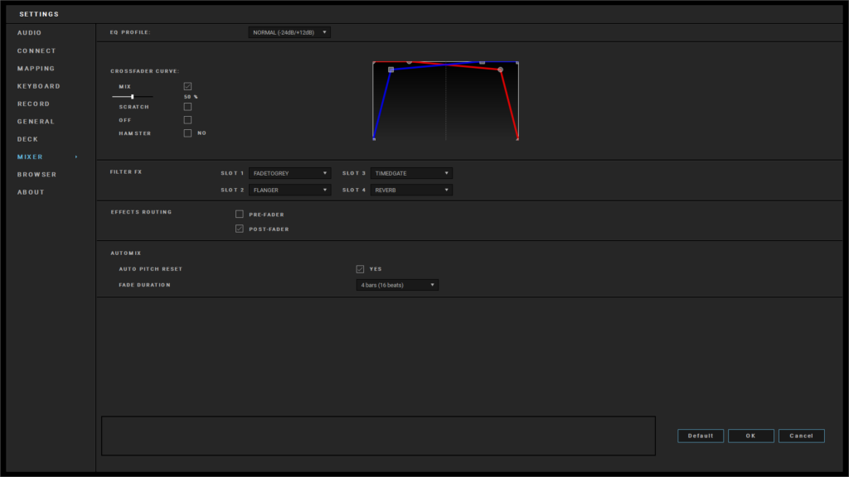Open the Slot 3 Timedgate dropdown
849x477 pixels.
point(411,173)
